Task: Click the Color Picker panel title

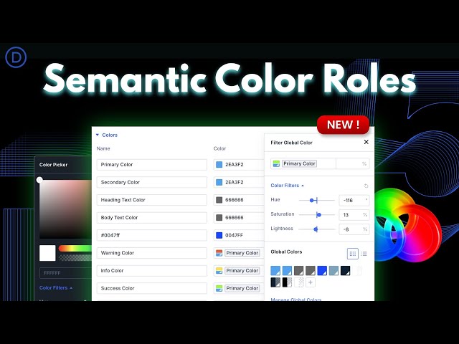Action: pyautogui.click(x=54, y=165)
